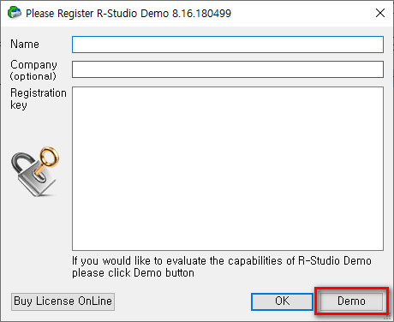Click the golden key on the padlock
This screenshot has width=394, height=322.
point(48,160)
